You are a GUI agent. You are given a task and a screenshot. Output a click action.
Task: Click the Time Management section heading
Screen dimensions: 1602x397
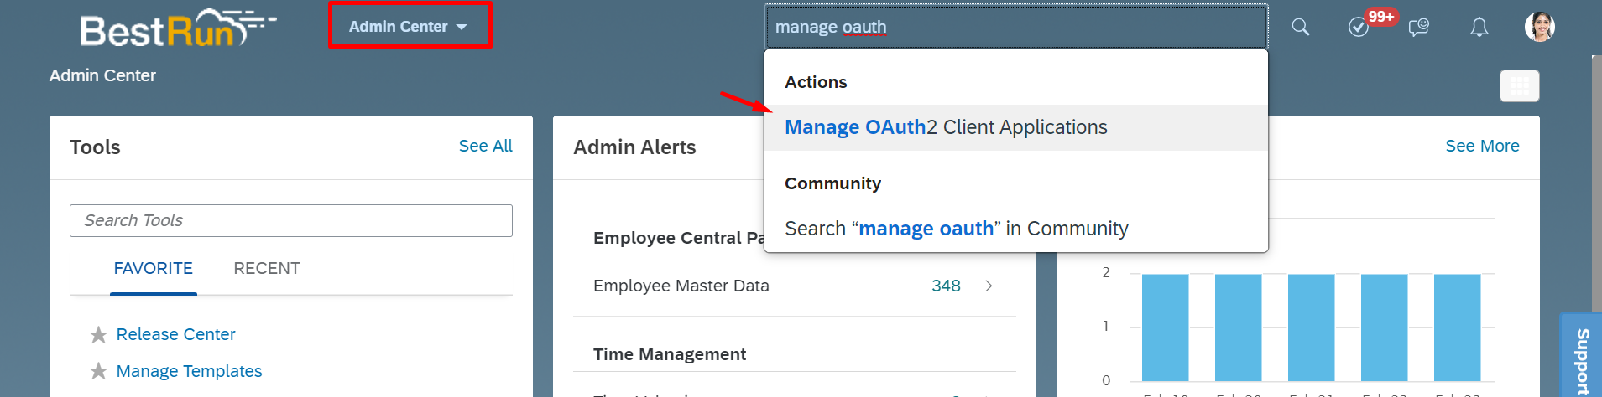pyautogui.click(x=669, y=354)
